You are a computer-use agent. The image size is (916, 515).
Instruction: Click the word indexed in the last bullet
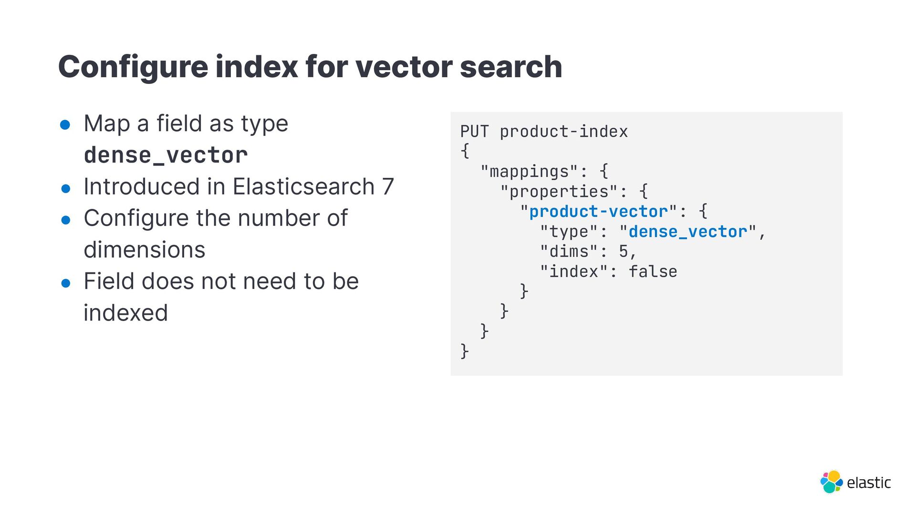pyautogui.click(x=126, y=313)
